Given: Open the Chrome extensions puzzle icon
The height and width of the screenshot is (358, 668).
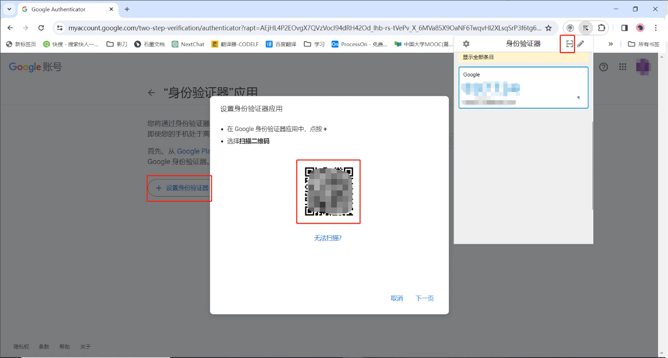Looking at the screenshot, I should 601,28.
